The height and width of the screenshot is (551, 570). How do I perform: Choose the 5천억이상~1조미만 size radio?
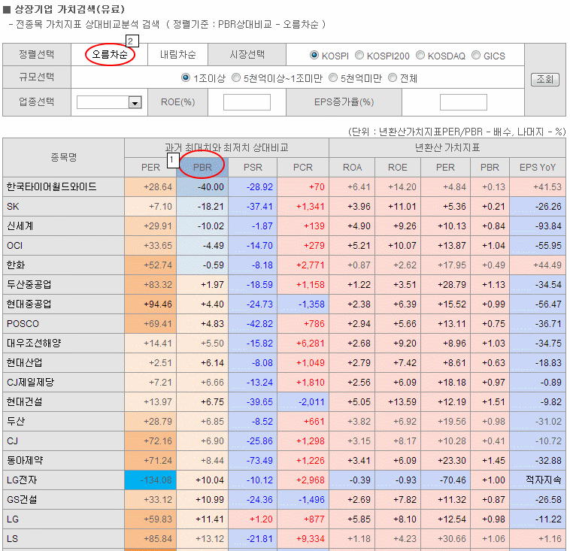(236, 77)
